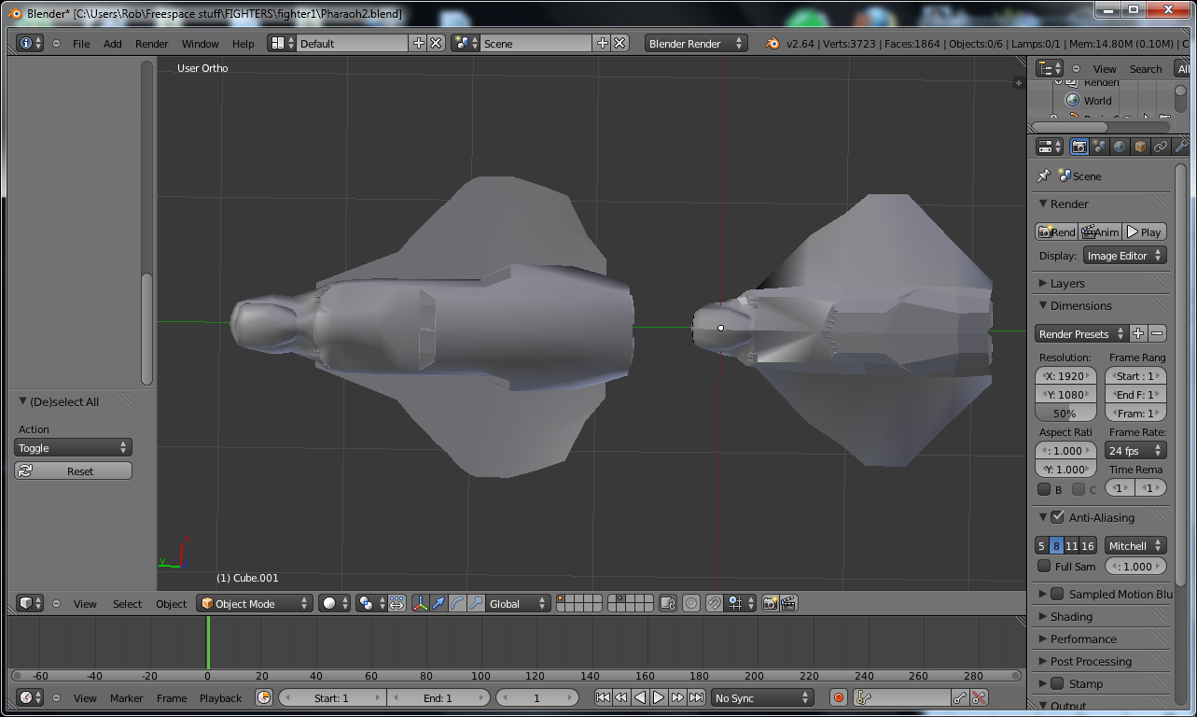This screenshot has width=1197, height=717.
Task: Click the 50% resolution percentage slider
Action: (1065, 413)
